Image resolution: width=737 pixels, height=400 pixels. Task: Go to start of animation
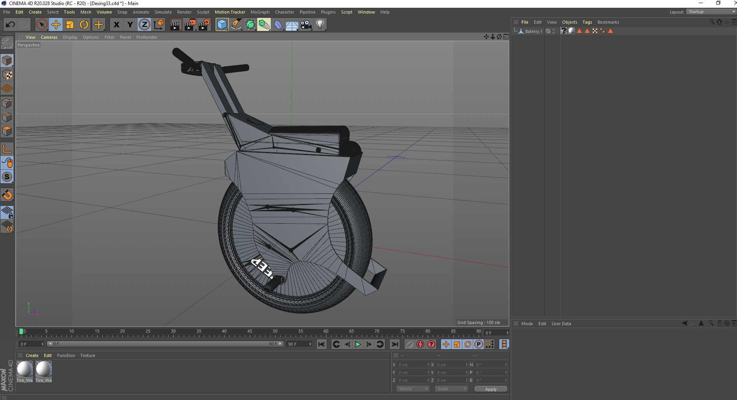tap(322, 344)
